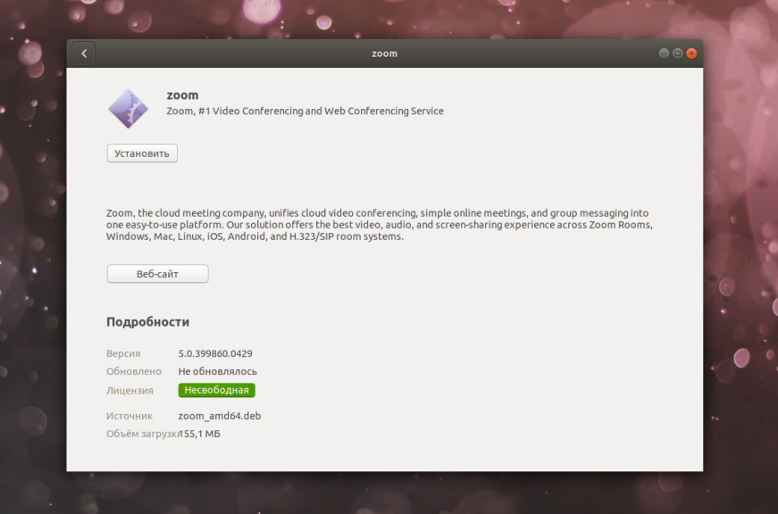778x514 pixels.
Task: Select the bold zoom app name heading
Action: (x=182, y=95)
